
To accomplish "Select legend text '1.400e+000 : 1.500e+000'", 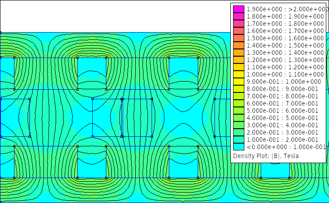I will (286, 45).
